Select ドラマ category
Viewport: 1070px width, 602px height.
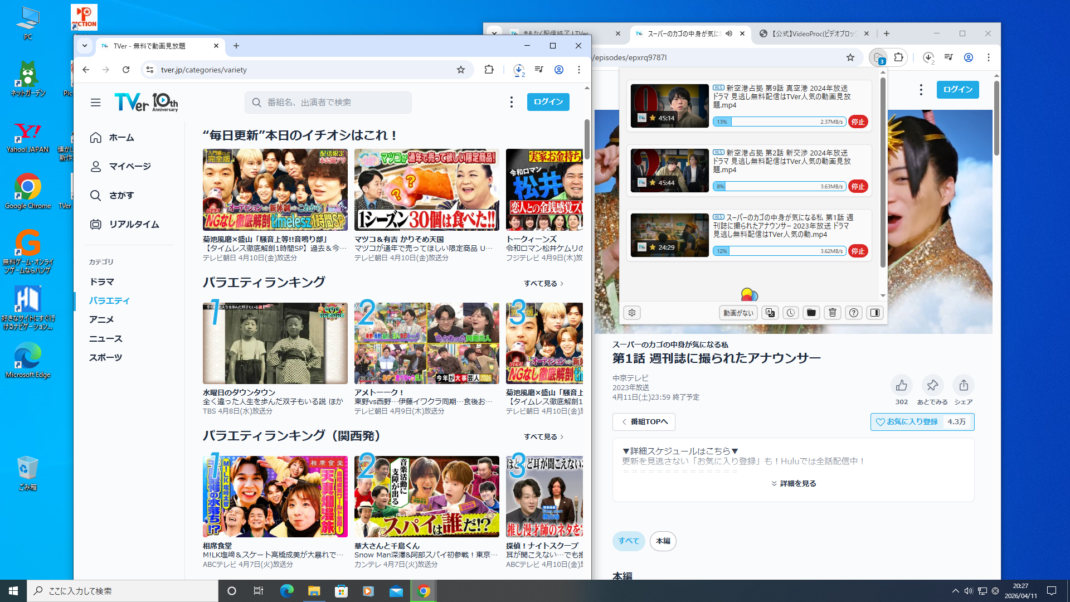click(101, 282)
